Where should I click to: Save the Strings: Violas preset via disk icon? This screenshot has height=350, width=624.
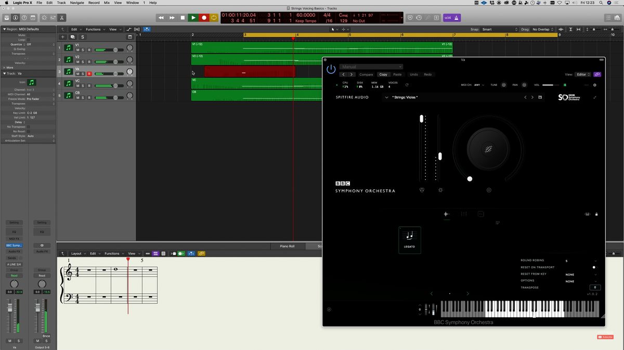coord(540,97)
